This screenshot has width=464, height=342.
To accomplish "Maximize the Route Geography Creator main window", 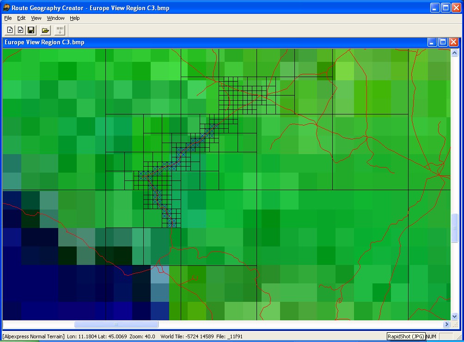I will pos(446,8).
